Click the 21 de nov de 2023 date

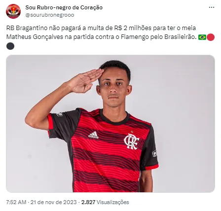(54, 202)
